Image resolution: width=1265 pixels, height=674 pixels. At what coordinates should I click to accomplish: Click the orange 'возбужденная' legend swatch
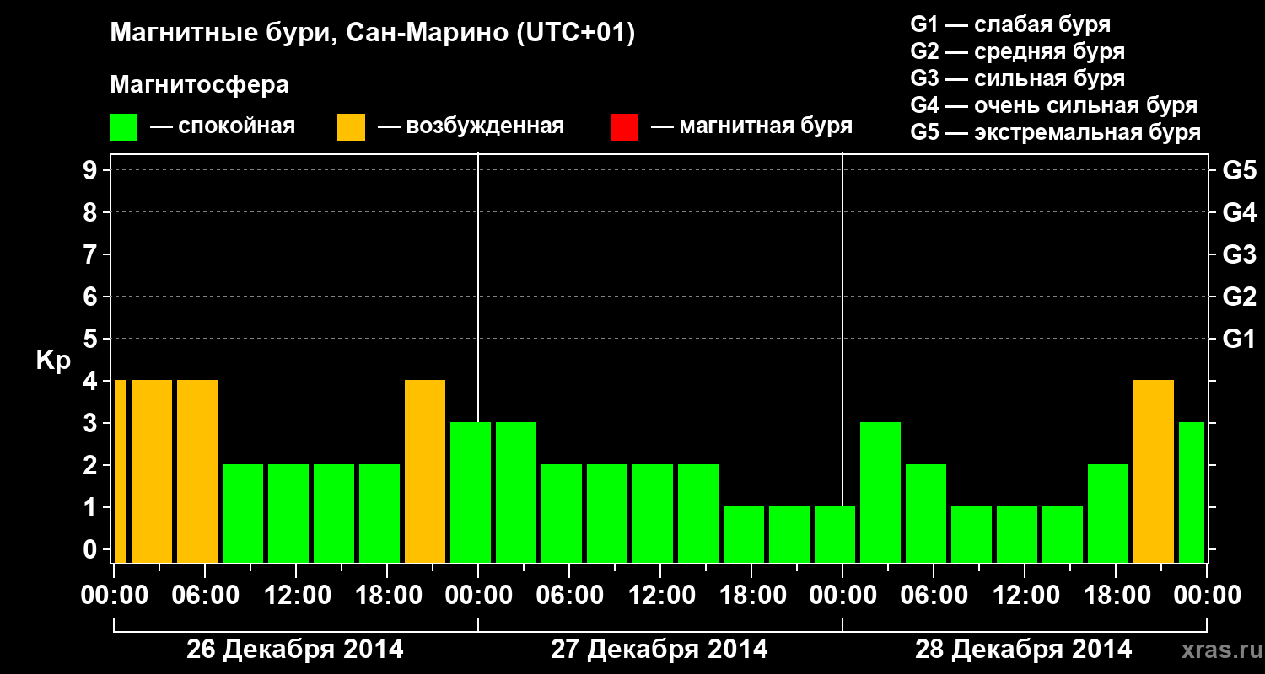[351, 127]
